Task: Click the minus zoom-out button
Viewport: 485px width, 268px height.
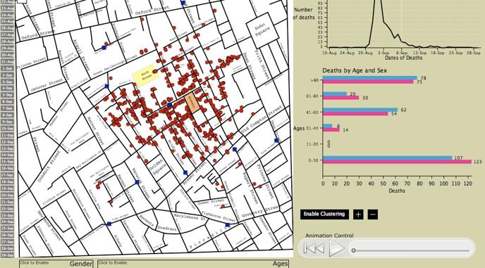Action: click(373, 215)
